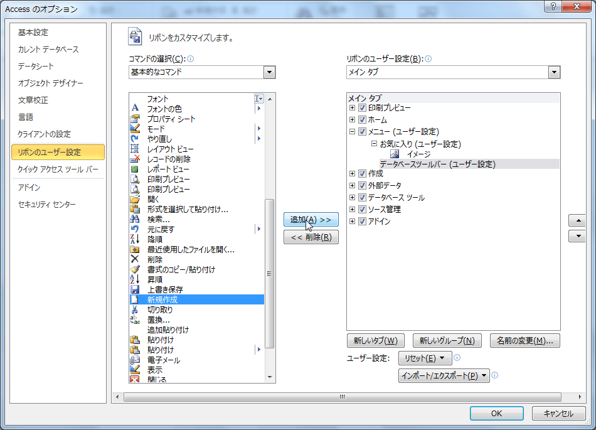Click info icon next to リセット
596x430 pixels.
(x=457, y=357)
